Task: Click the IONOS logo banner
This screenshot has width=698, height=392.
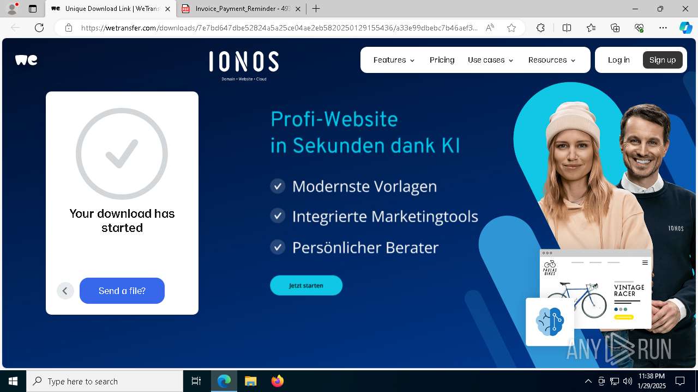Action: pyautogui.click(x=244, y=65)
